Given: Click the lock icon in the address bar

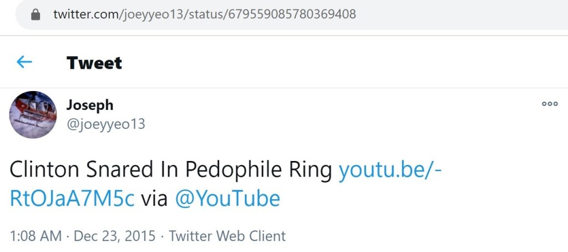Looking at the screenshot, I should click(x=36, y=14).
